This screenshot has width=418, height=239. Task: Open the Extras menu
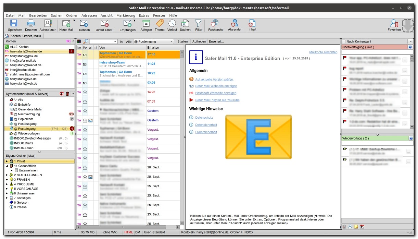click(x=144, y=15)
